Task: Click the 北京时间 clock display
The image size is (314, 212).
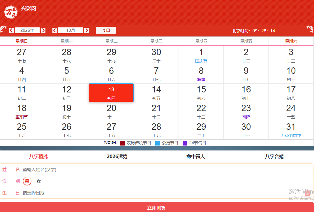Action: (x=253, y=31)
